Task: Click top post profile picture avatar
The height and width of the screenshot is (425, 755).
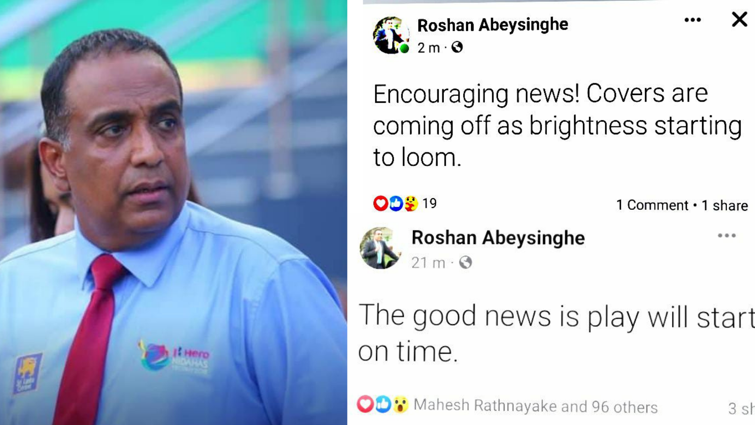Action: (x=391, y=35)
